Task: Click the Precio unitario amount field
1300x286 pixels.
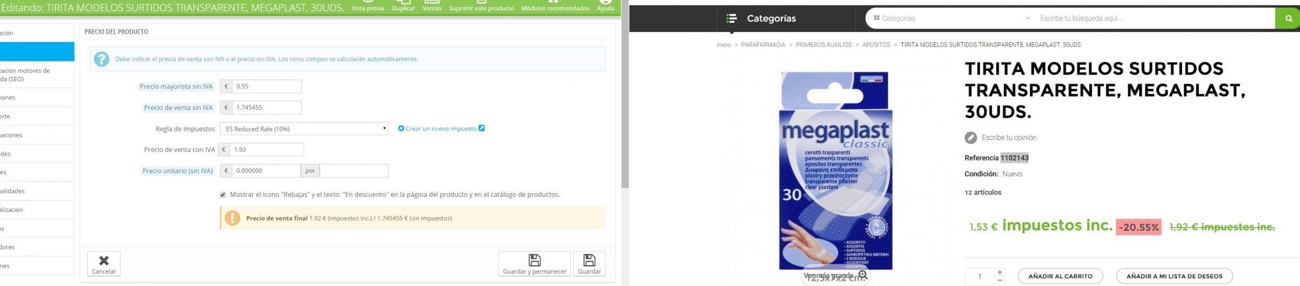Action: [266, 171]
